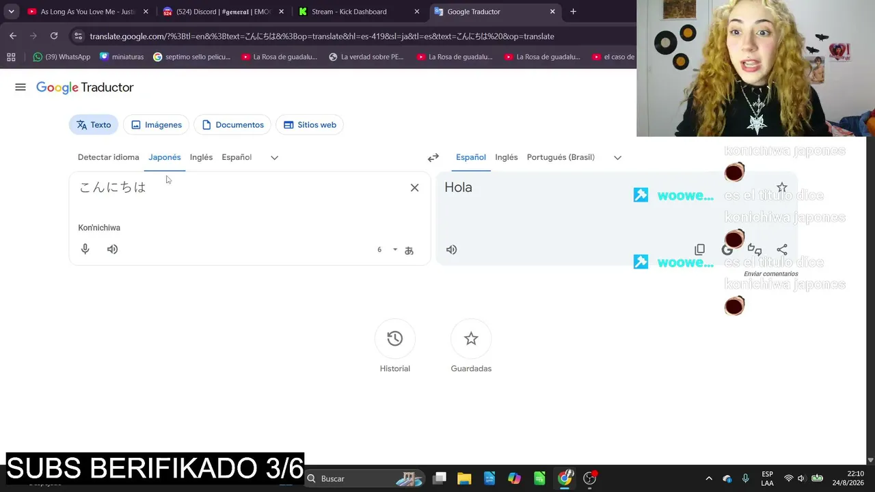This screenshot has width=875, height=492.
Task: Swap source and target languages
Action: (433, 158)
